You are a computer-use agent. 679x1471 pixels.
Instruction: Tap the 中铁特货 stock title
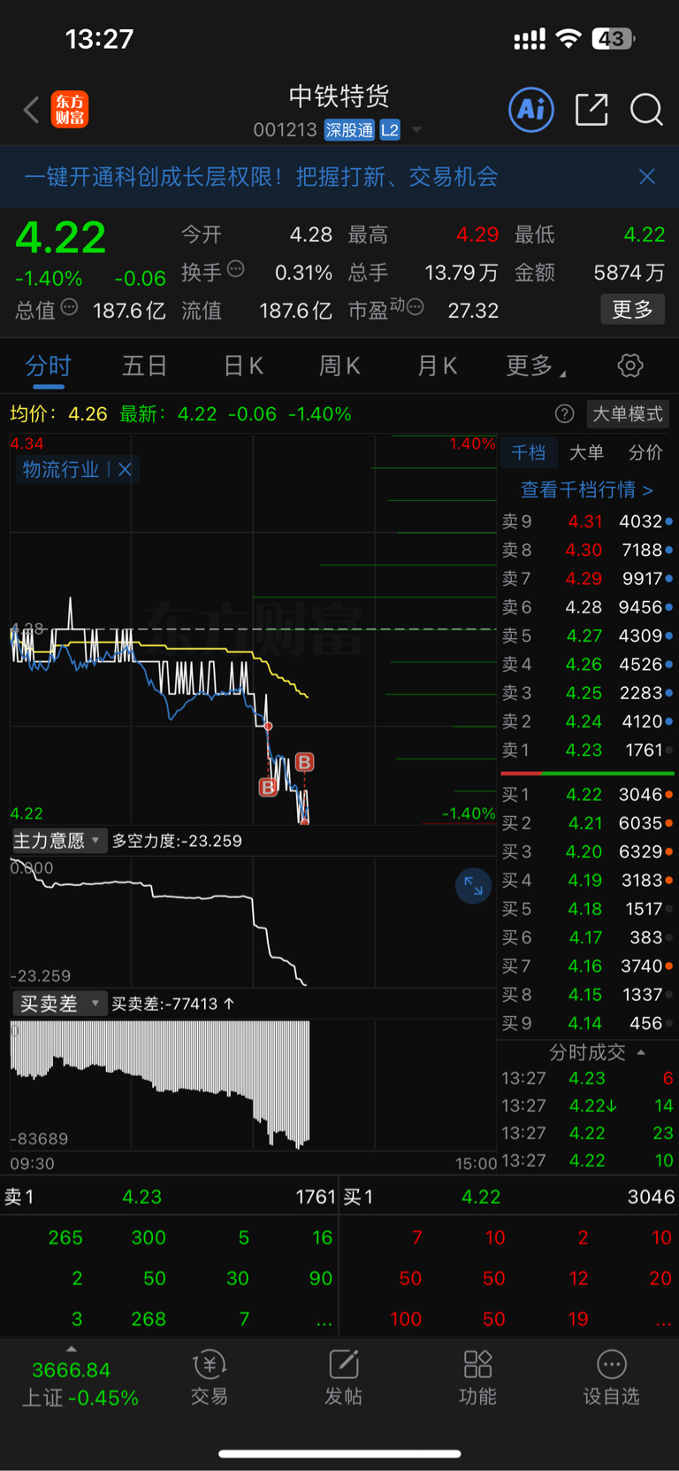(339, 96)
